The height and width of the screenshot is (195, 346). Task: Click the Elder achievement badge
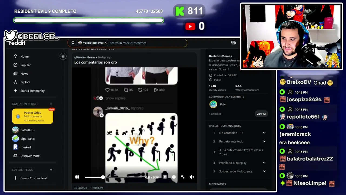(213, 104)
